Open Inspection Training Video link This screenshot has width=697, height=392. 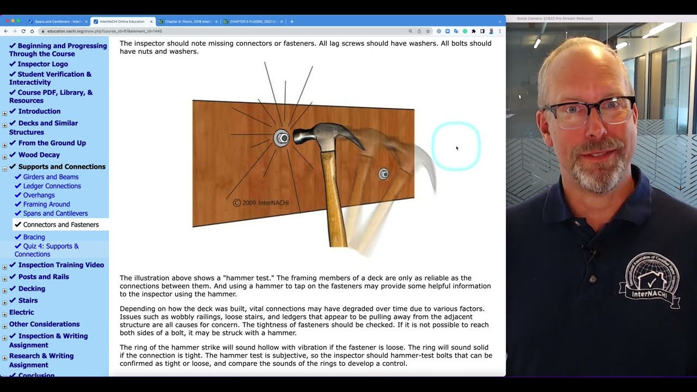click(x=61, y=265)
